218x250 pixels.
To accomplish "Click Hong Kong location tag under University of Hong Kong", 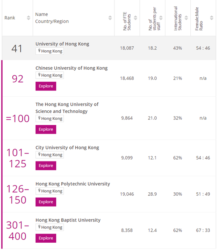I will point(50,51).
